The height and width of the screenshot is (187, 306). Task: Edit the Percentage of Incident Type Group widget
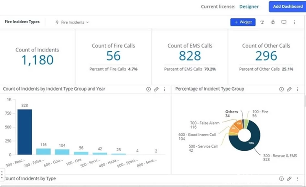(289, 89)
